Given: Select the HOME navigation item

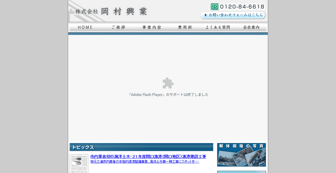Looking at the screenshot, I should coord(85,27).
